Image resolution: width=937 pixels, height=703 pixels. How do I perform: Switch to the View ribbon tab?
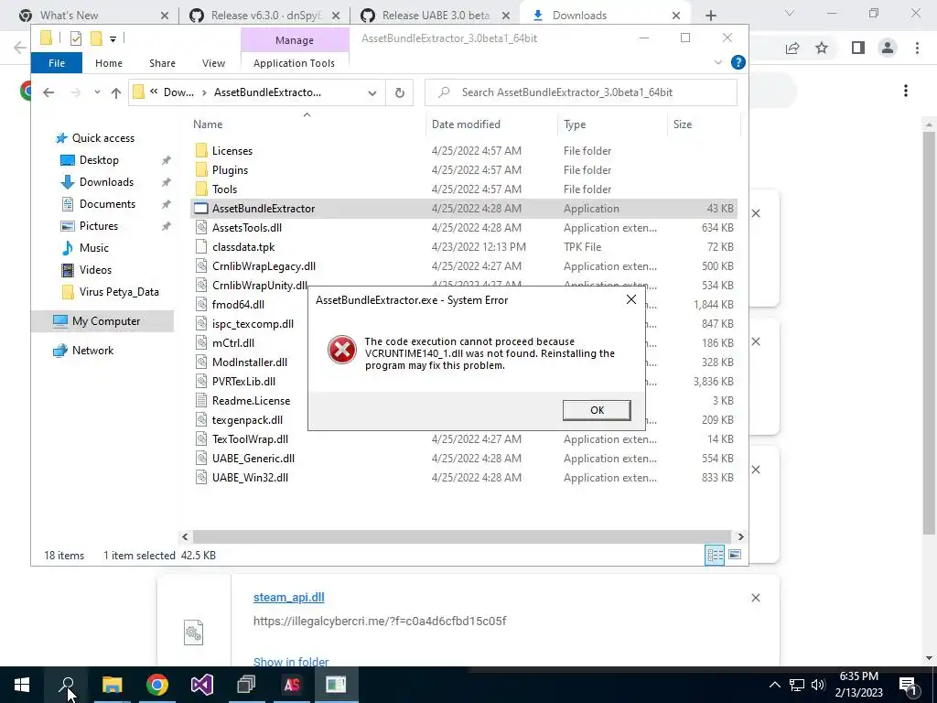(213, 63)
